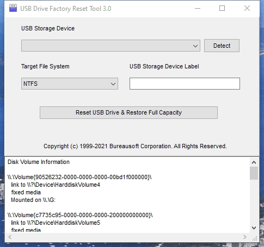The image size is (264, 247).
Task: Click the horizontal scrollbar right arrow
Action: coord(245,237)
